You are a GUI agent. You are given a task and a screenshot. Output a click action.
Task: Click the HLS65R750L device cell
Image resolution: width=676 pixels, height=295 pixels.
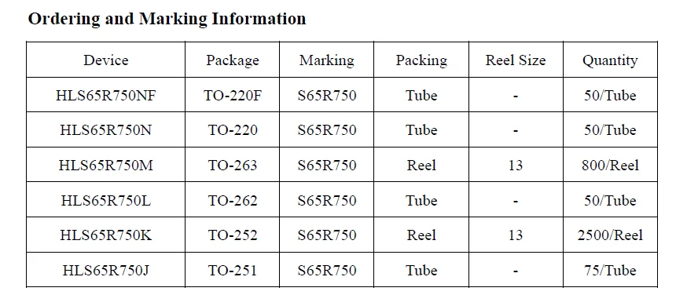pyautogui.click(x=105, y=200)
